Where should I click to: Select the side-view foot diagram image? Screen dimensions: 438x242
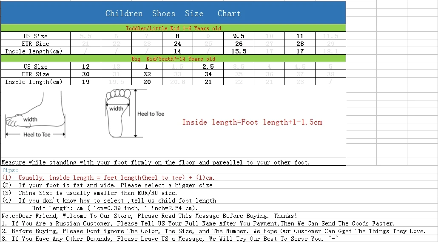click(35, 114)
